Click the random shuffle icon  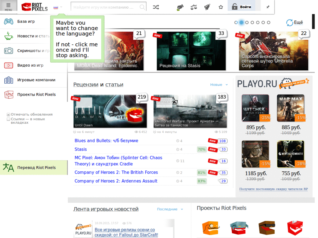tap(156, 7)
